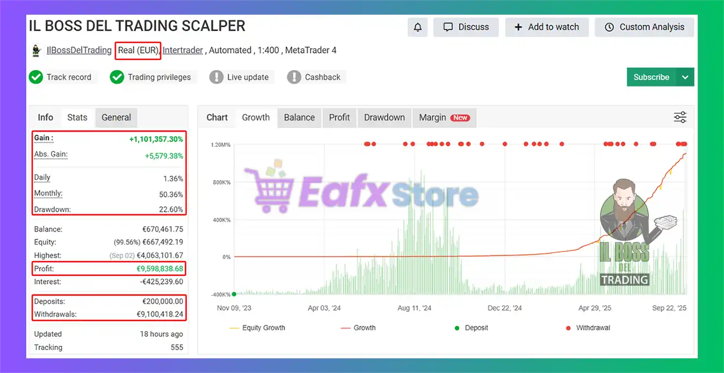
Task: Click the Abs. Gain label
Action: click(x=51, y=154)
